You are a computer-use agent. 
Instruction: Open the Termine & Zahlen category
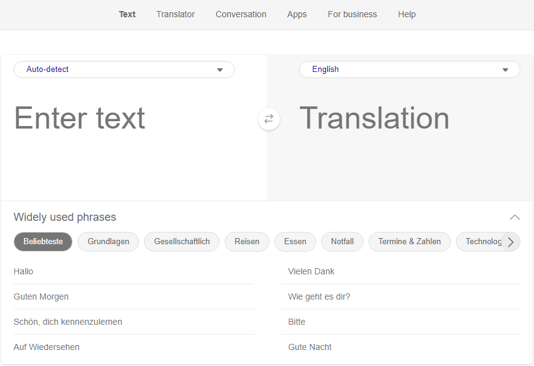pyautogui.click(x=410, y=242)
